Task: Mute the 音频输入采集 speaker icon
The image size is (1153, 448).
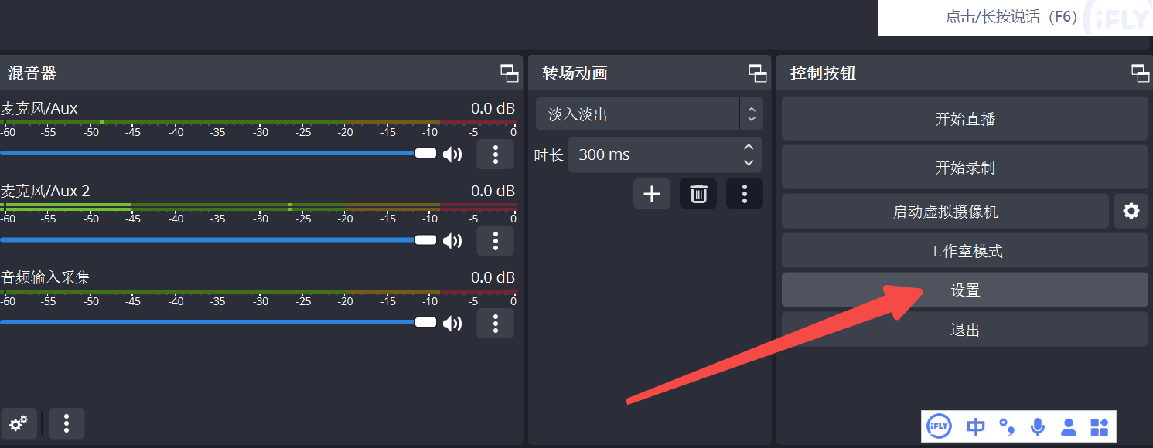Action: 452,324
